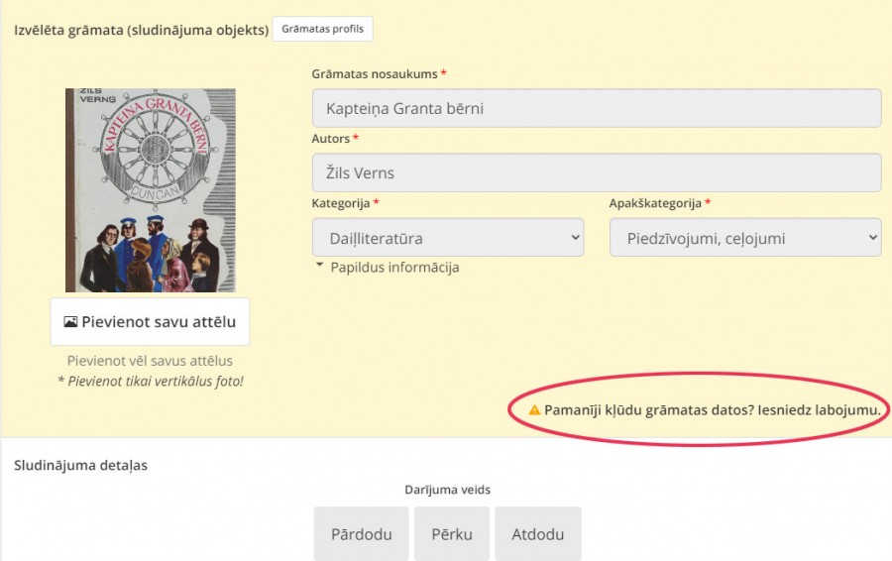Screen dimensions: 892x561
Task: Open the Kategorija dropdown showing Daiļliteratūra
Action: pyautogui.click(x=447, y=238)
